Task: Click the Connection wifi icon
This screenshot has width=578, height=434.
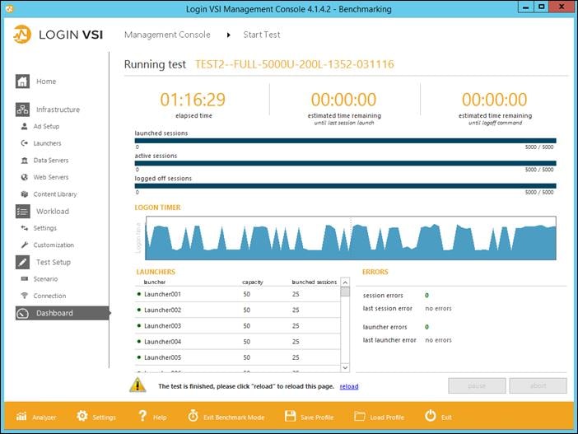Action: [25, 296]
